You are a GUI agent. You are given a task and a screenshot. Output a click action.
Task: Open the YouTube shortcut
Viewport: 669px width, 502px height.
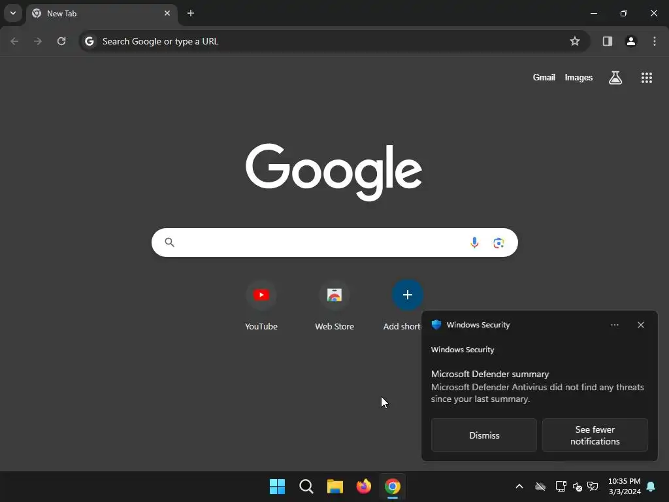pyautogui.click(x=261, y=306)
